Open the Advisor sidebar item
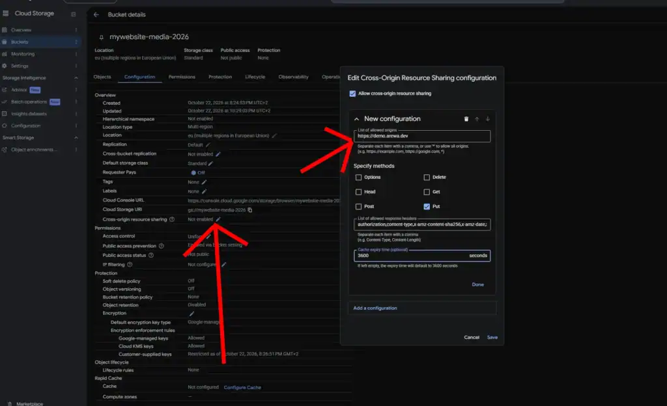667x406 pixels. tap(19, 90)
